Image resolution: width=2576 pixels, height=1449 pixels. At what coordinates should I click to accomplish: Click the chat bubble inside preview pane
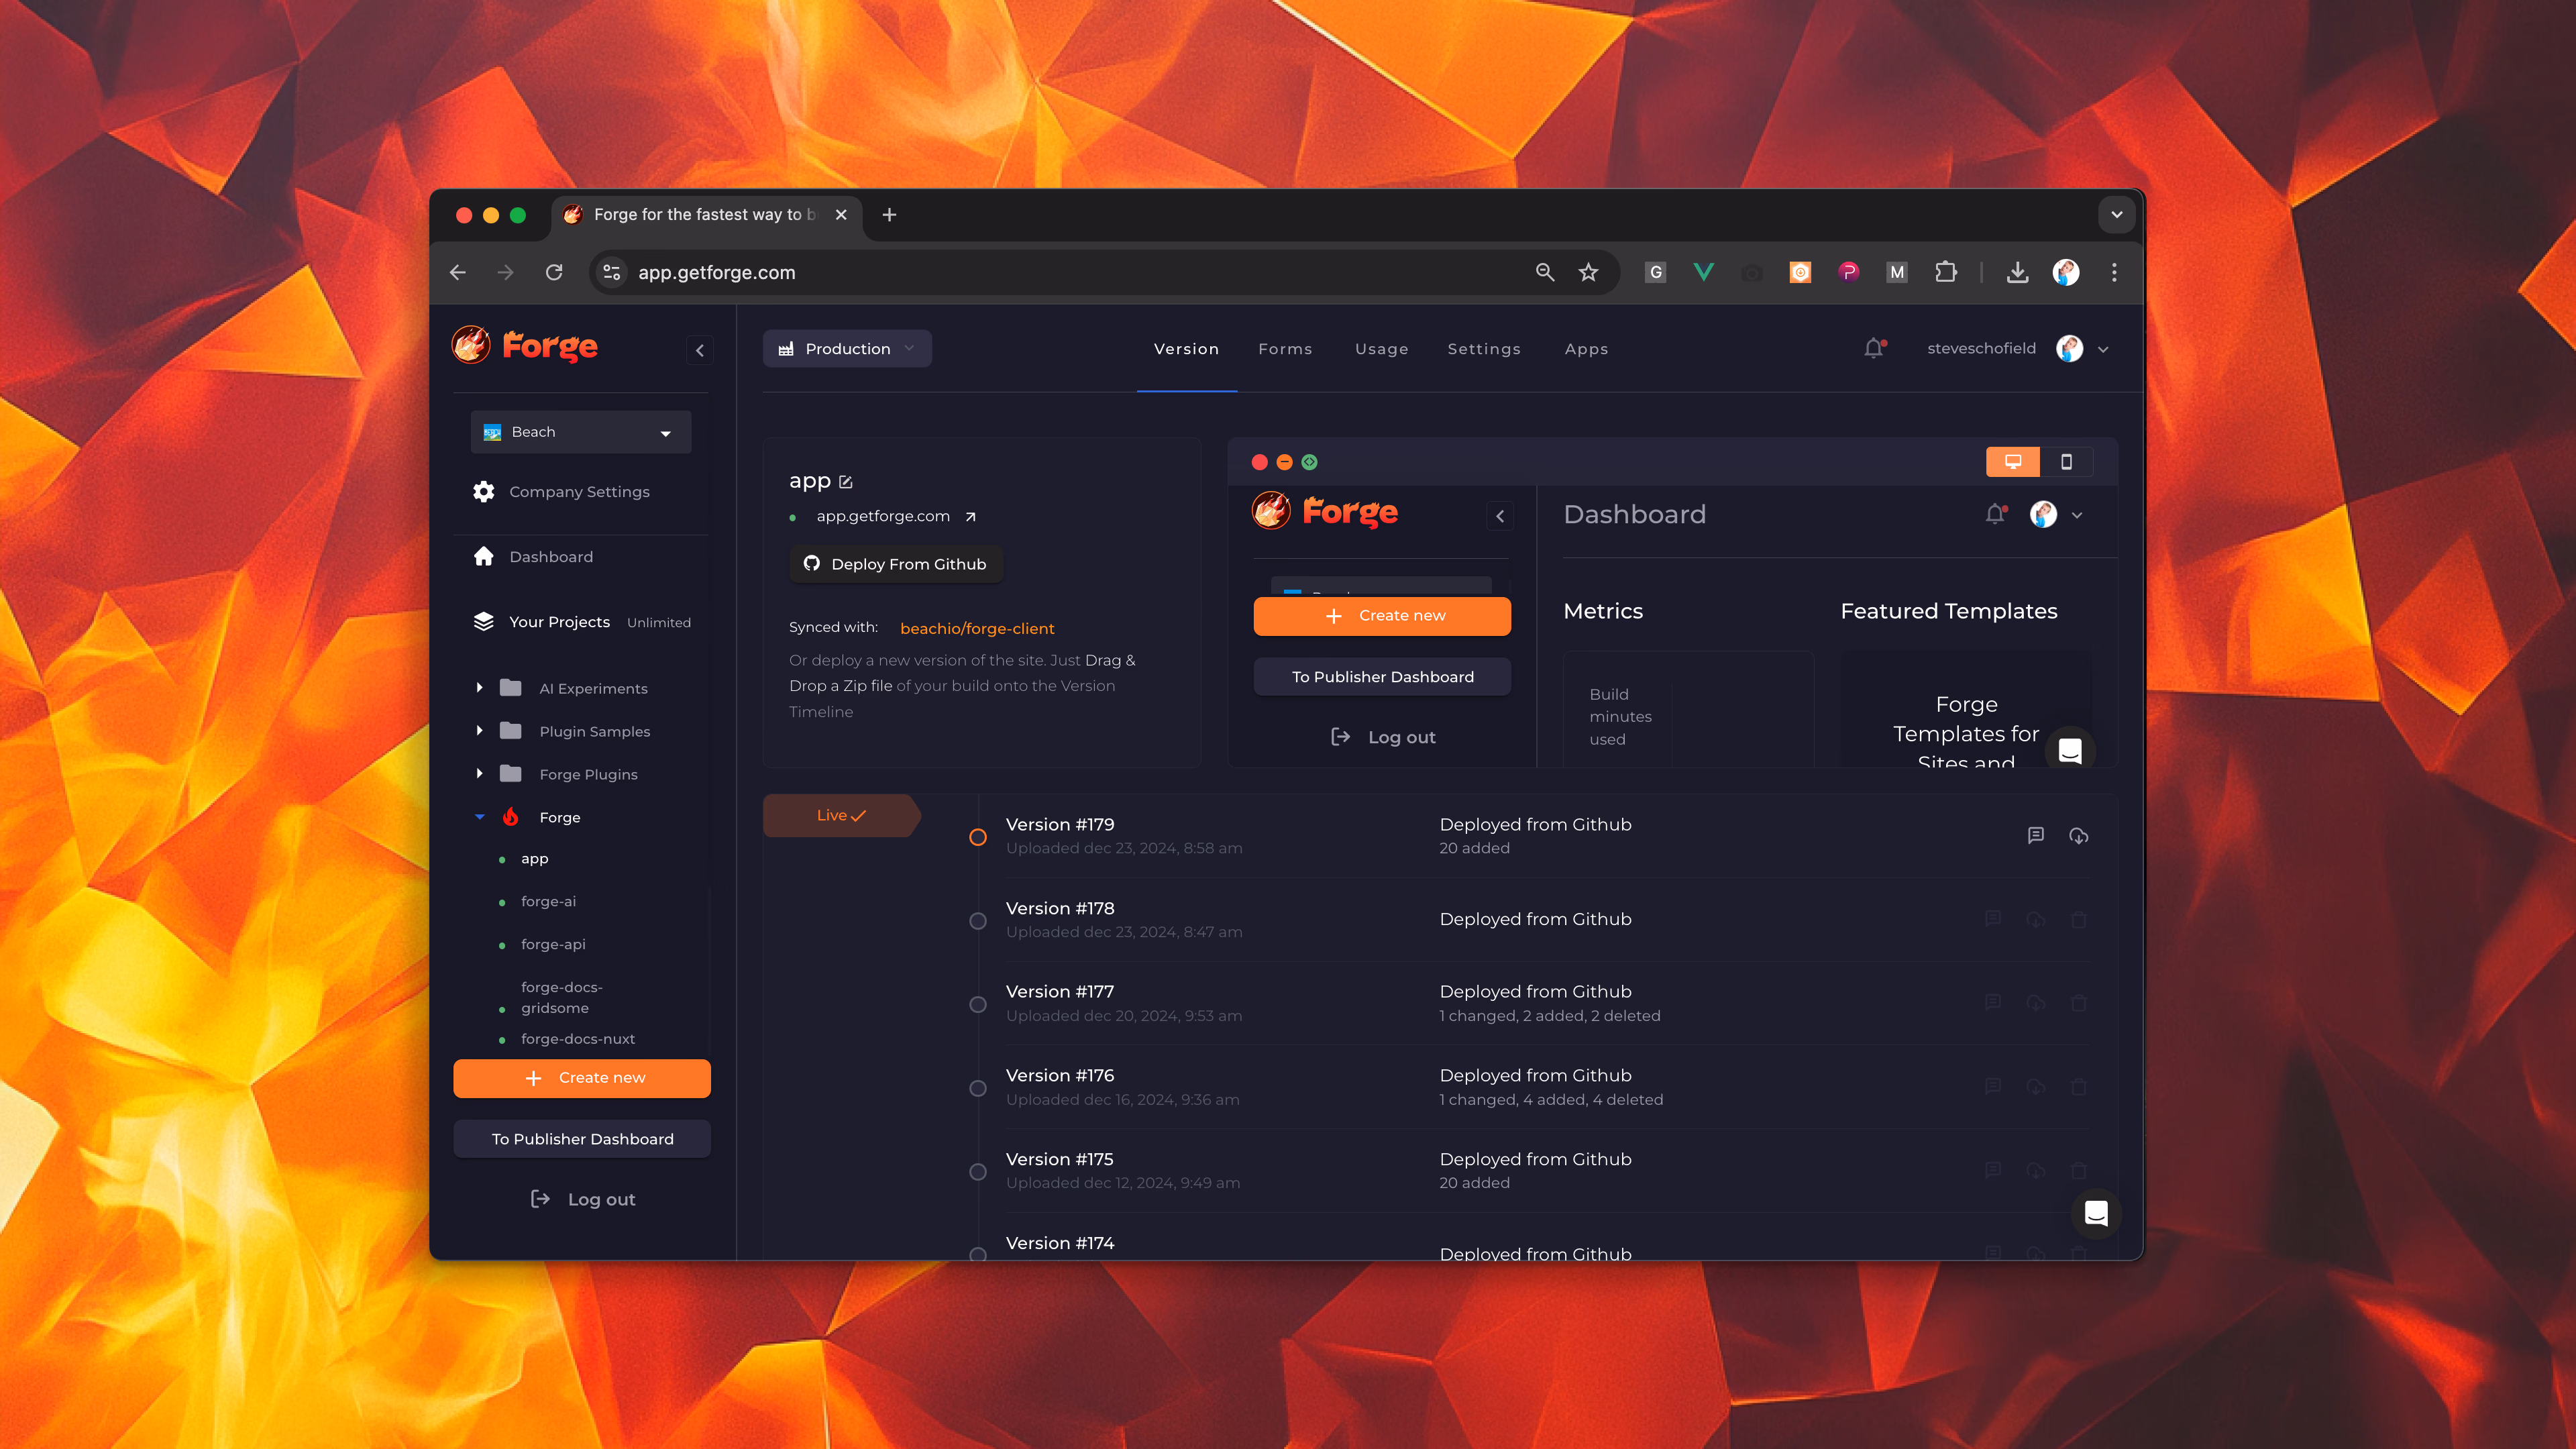click(x=2070, y=750)
